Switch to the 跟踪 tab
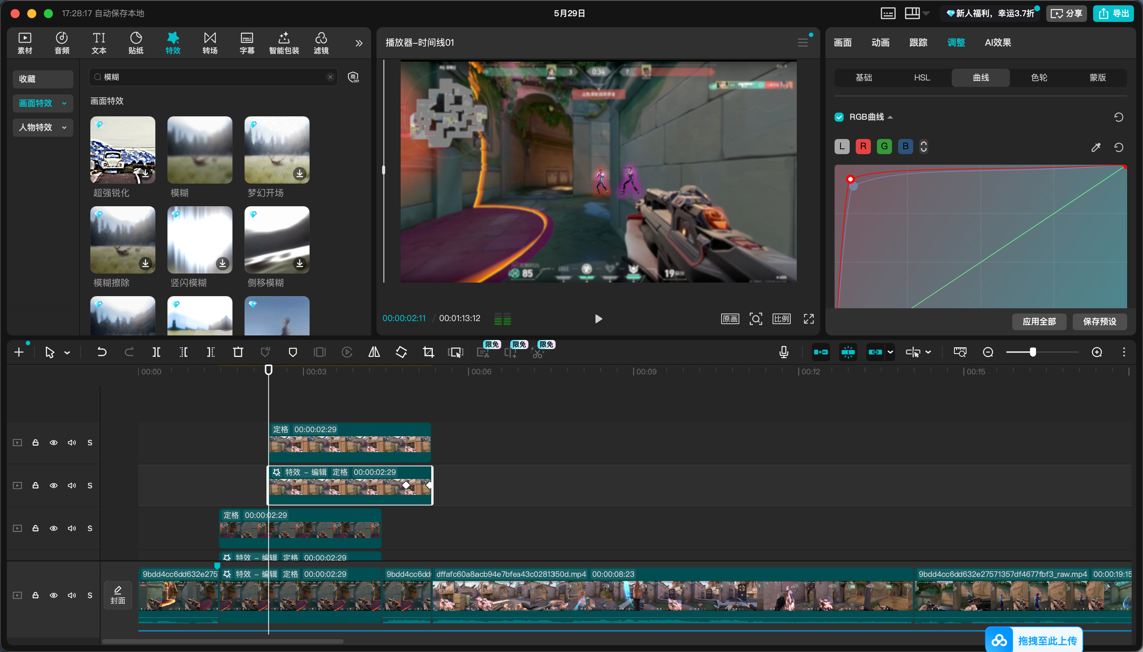The image size is (1143, 652). point(918,43)
